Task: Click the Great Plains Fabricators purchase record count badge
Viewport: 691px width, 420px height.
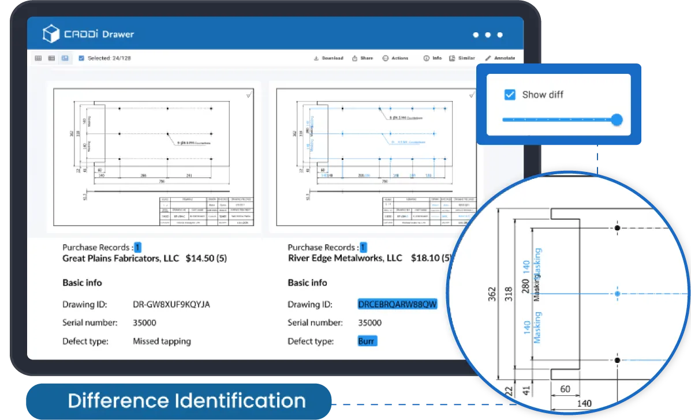Action: coord(137,247)
